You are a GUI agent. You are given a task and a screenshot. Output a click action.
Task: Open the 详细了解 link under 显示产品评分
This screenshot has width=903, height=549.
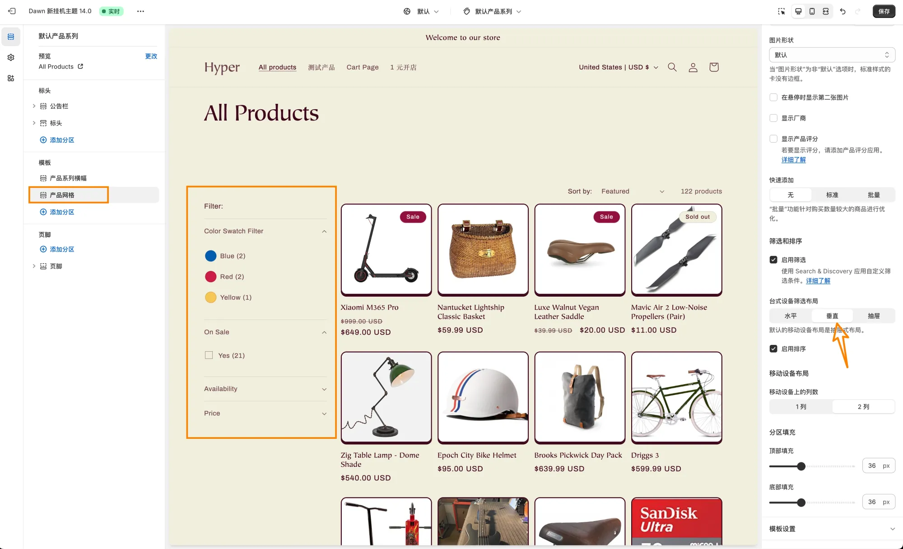tap(793, 160)
